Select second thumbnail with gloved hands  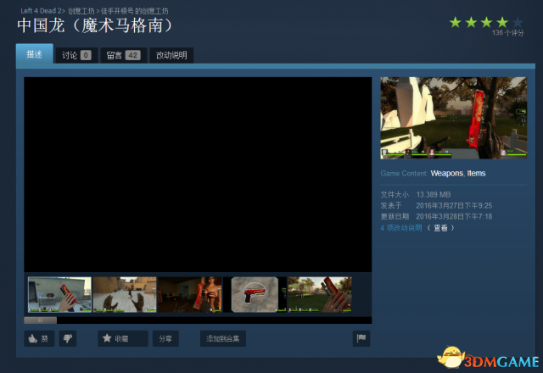[125, 294]
